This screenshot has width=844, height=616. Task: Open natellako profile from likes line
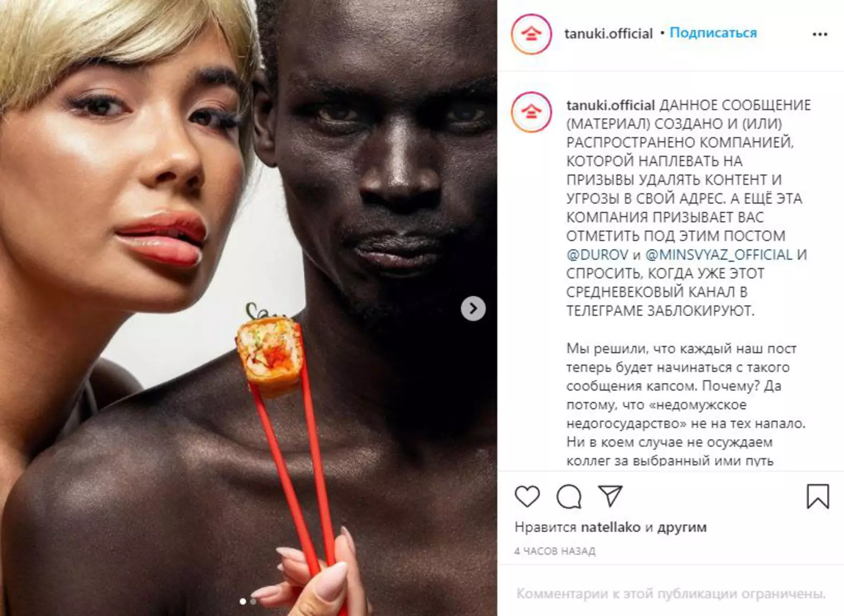click(x=610, y=527)
